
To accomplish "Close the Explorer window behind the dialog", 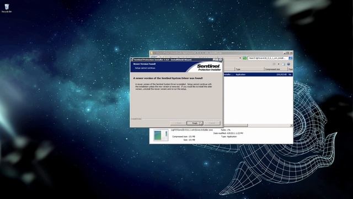I will 291,53.
